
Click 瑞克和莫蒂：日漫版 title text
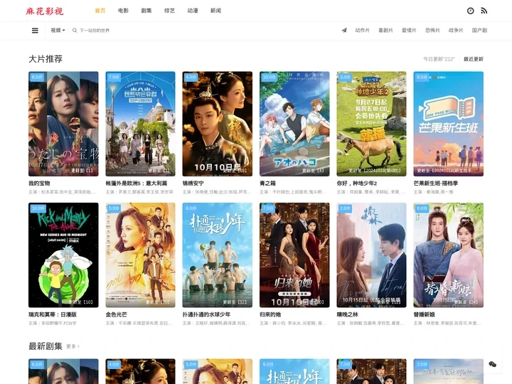[53, 314]
